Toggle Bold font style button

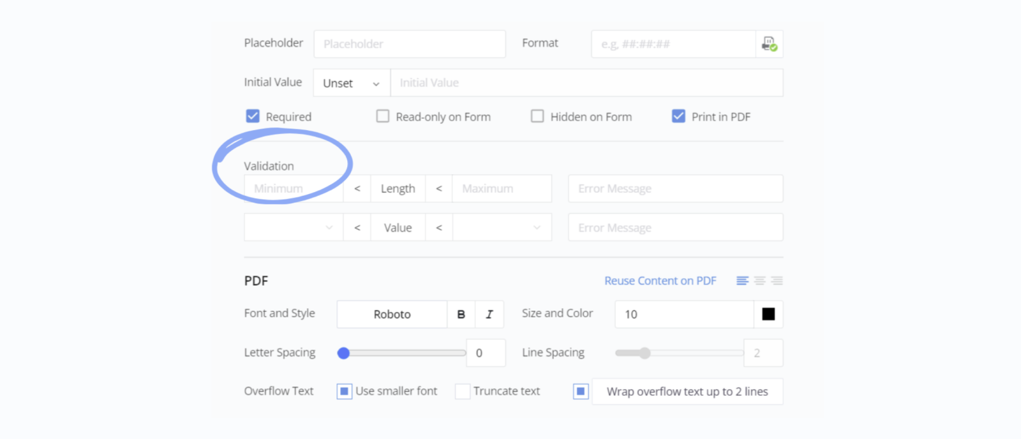click(461, 315)
